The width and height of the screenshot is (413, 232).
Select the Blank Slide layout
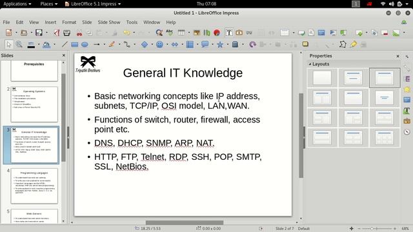(322, 78)
